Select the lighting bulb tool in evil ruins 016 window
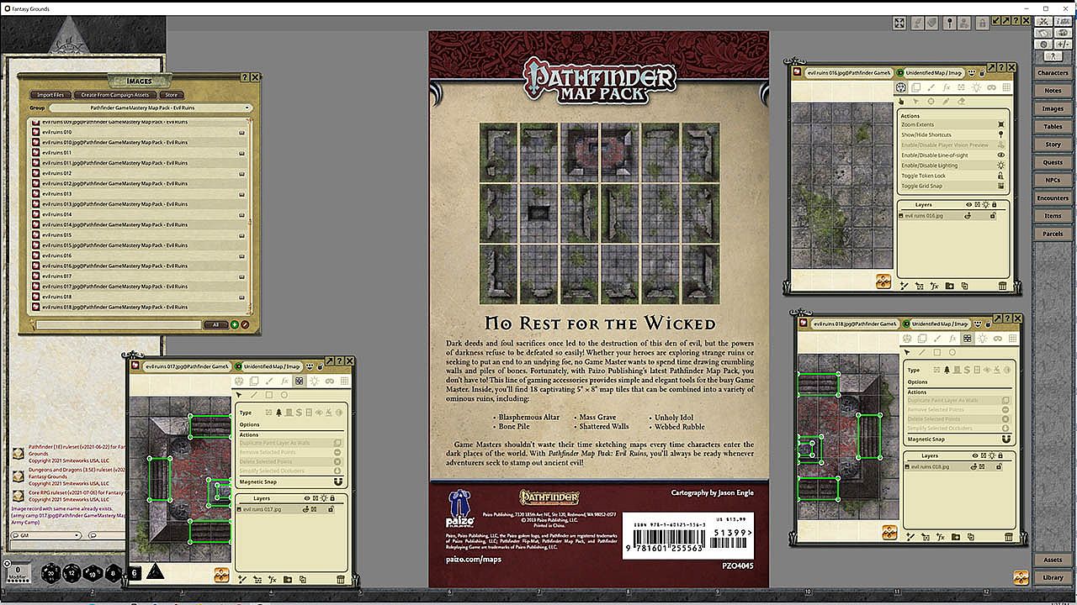The image size is (1077, 605). [x=976, y=87]
